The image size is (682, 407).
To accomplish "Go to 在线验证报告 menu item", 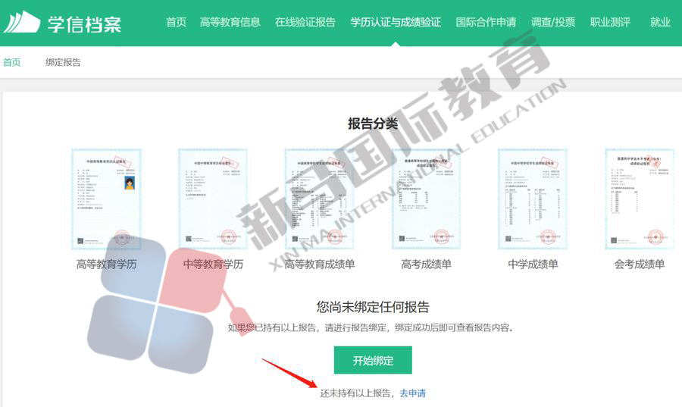I will [305, 22].
